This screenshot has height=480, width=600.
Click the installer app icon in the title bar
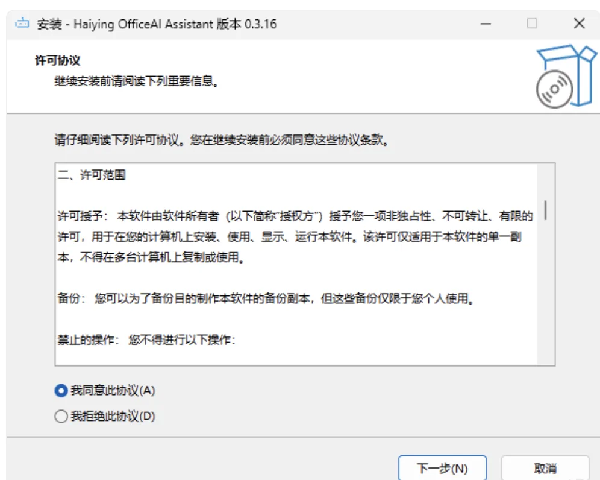[x=22, y=24]
